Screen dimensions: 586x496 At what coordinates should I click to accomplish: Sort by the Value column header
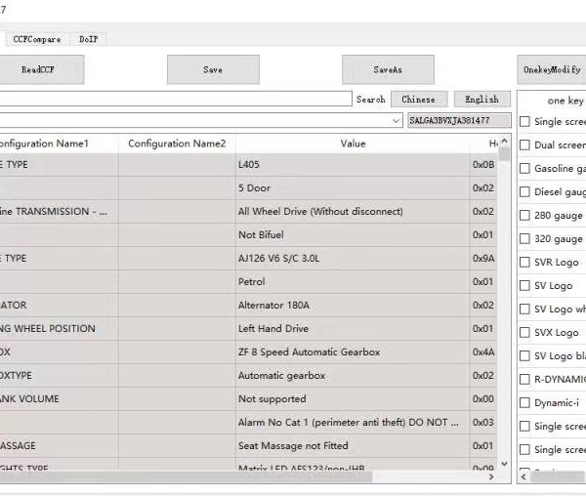[x=353, y=144]
